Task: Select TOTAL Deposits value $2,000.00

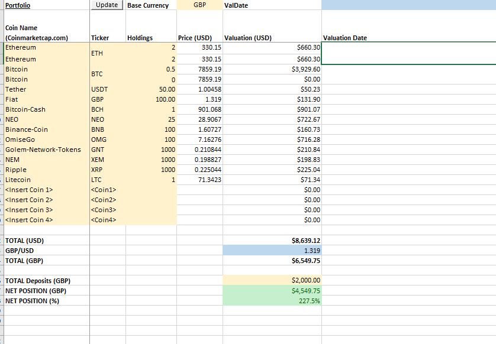Action: click(x=272, y=281)
